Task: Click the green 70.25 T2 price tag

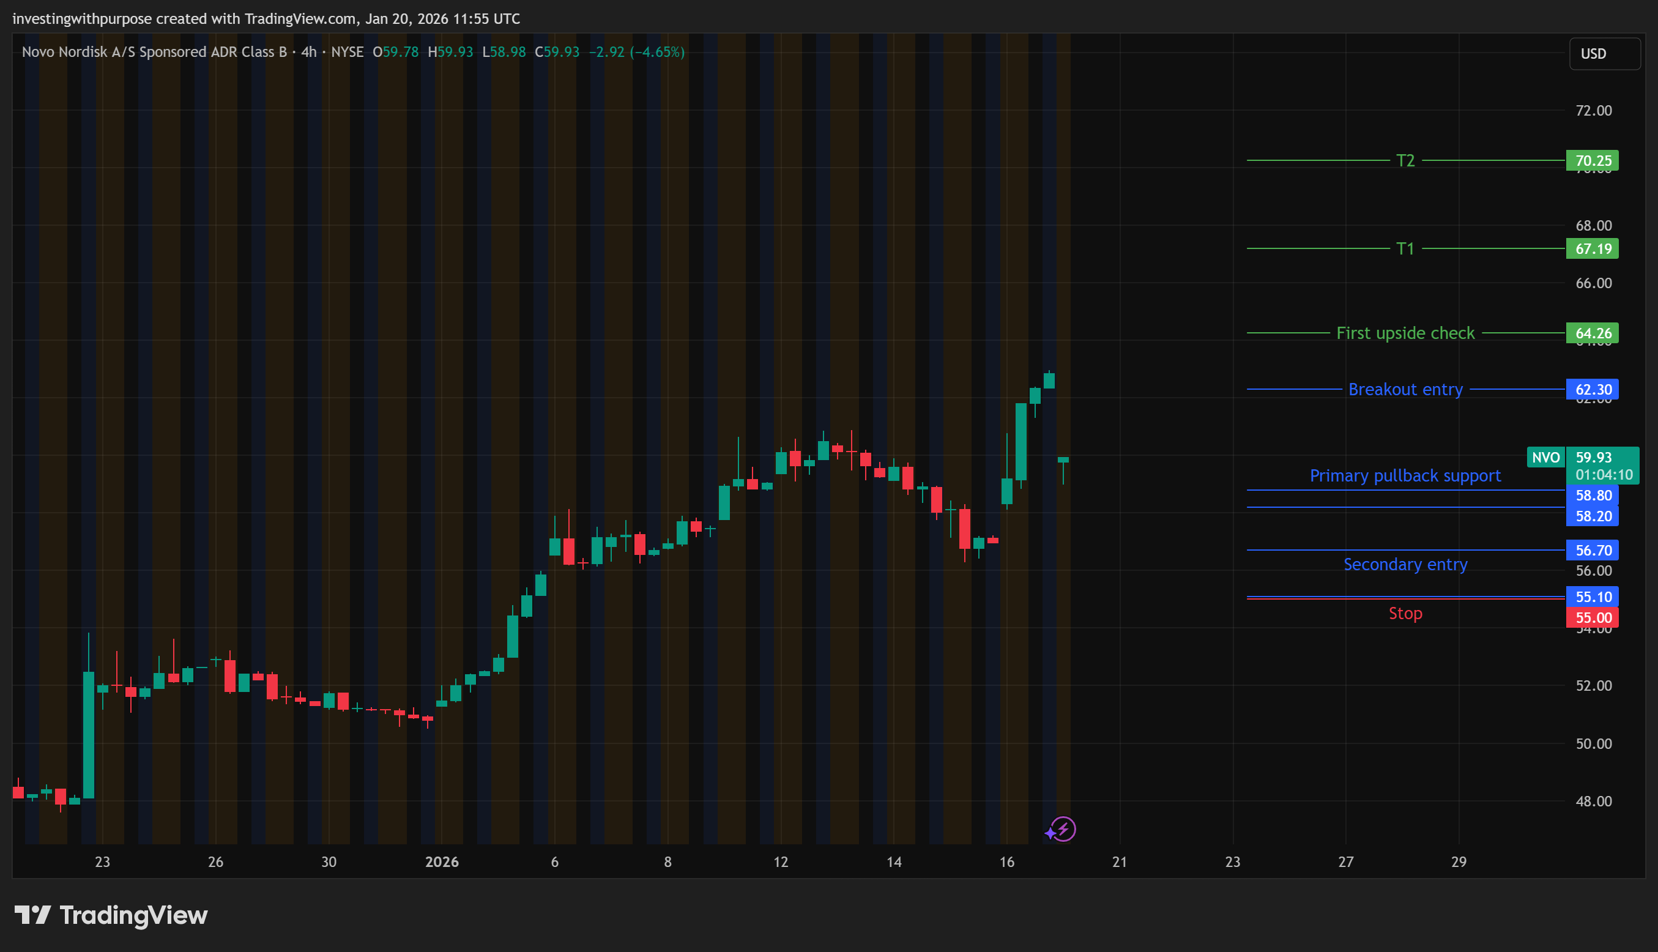Action: point(1592,160)
